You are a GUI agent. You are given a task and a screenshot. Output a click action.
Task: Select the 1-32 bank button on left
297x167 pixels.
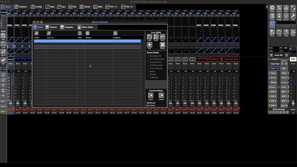[3, 70]
